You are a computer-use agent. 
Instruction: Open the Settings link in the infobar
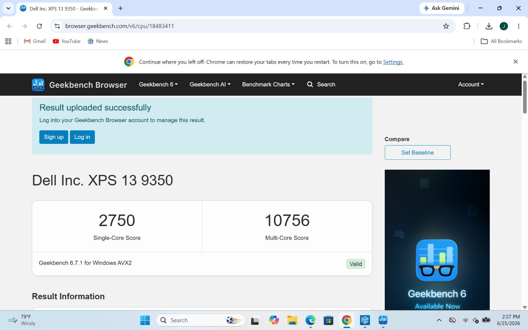[x=393, y=62]
